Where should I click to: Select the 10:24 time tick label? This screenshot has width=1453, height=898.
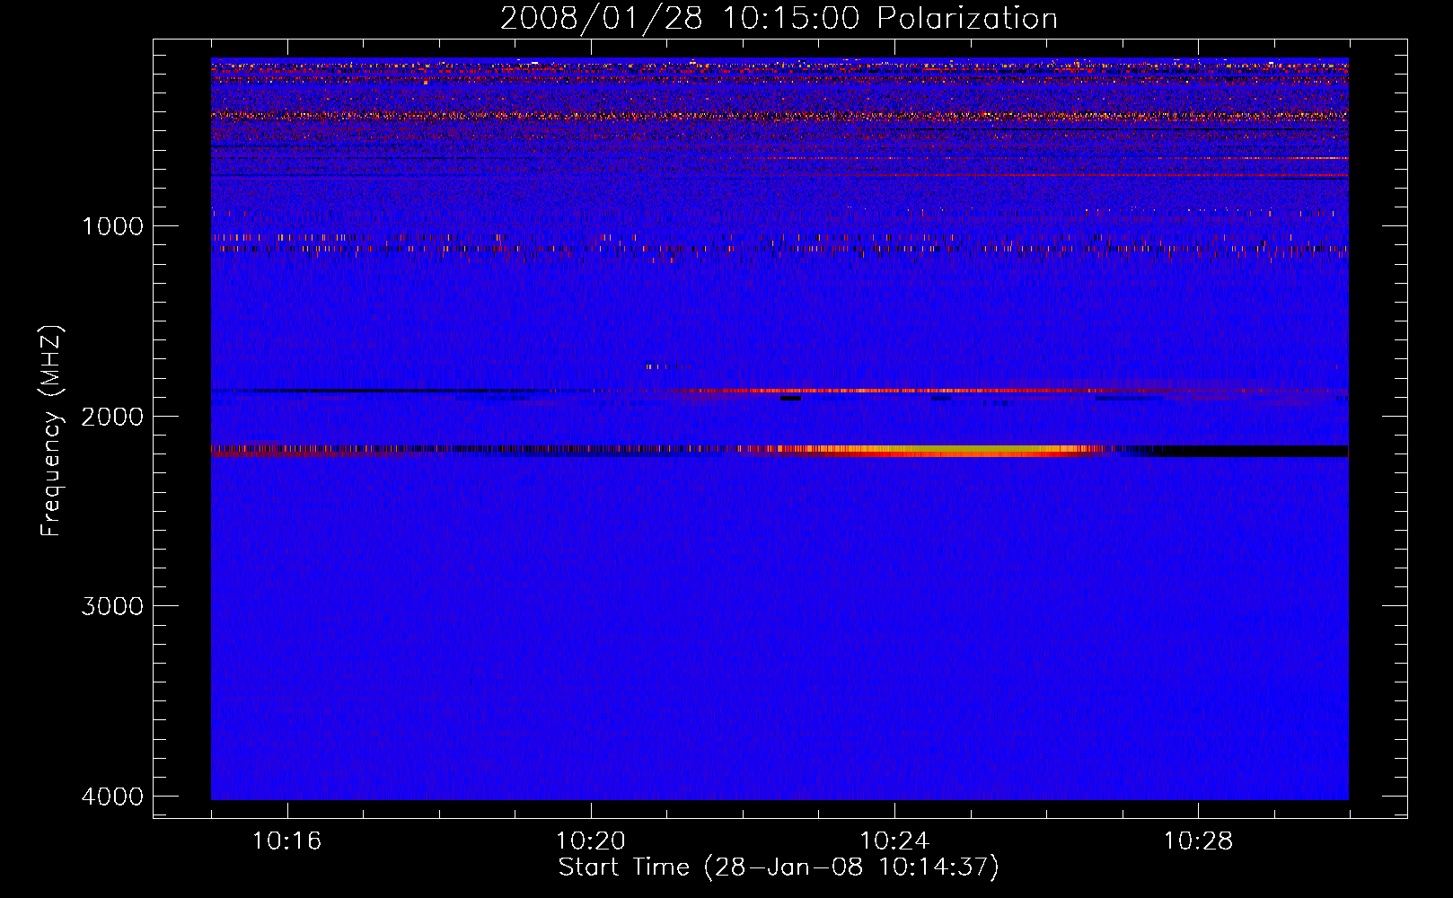pos(894,841)
